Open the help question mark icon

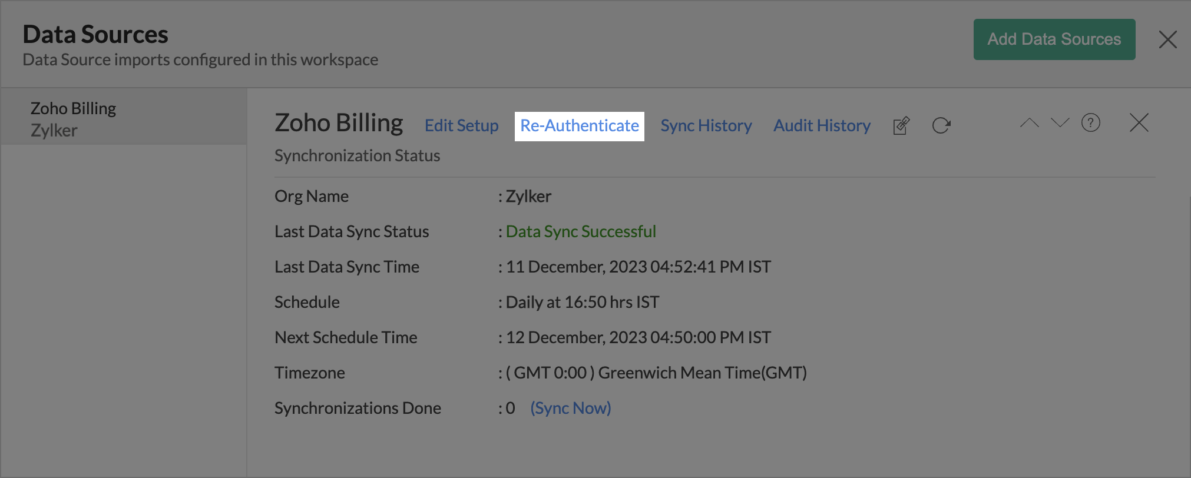click(1090, 123)
